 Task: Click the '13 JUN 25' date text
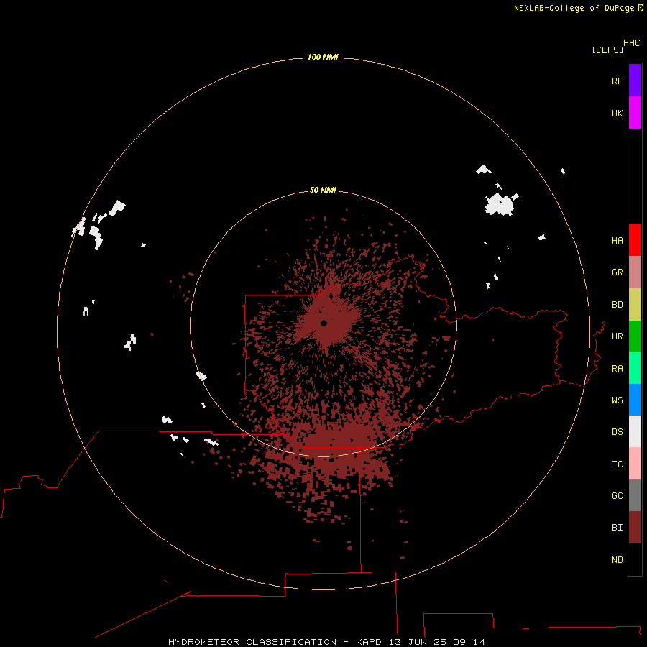coord(417,642)
